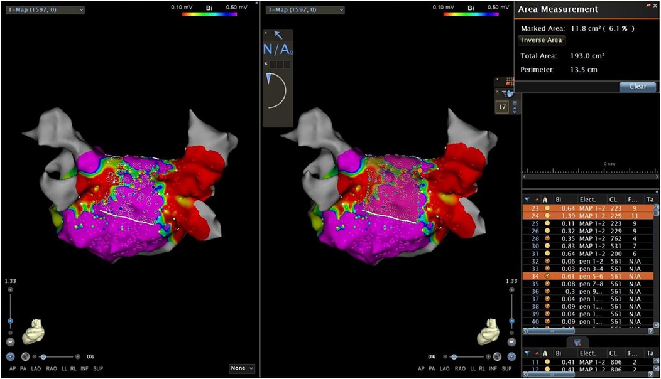Close the N/A indicator widget
Image resolution: width=661 pixels, height=379 pixels.
click(x=266, y=33)
